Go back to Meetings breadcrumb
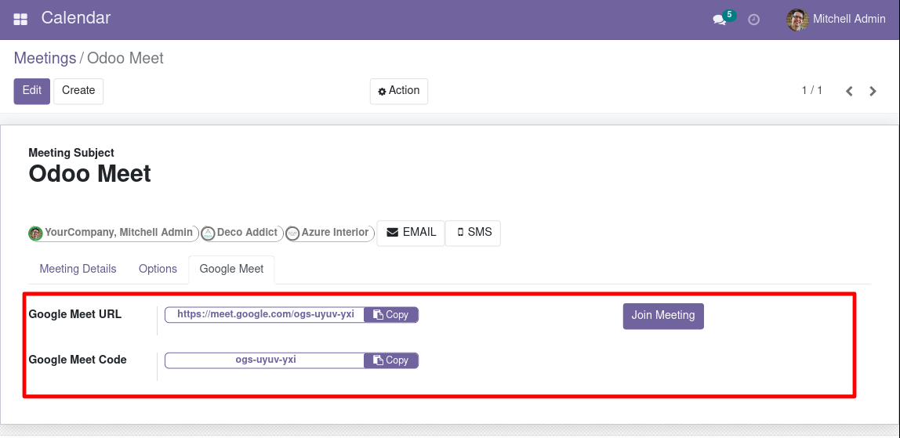900x438 pixels. coord(45,58)
